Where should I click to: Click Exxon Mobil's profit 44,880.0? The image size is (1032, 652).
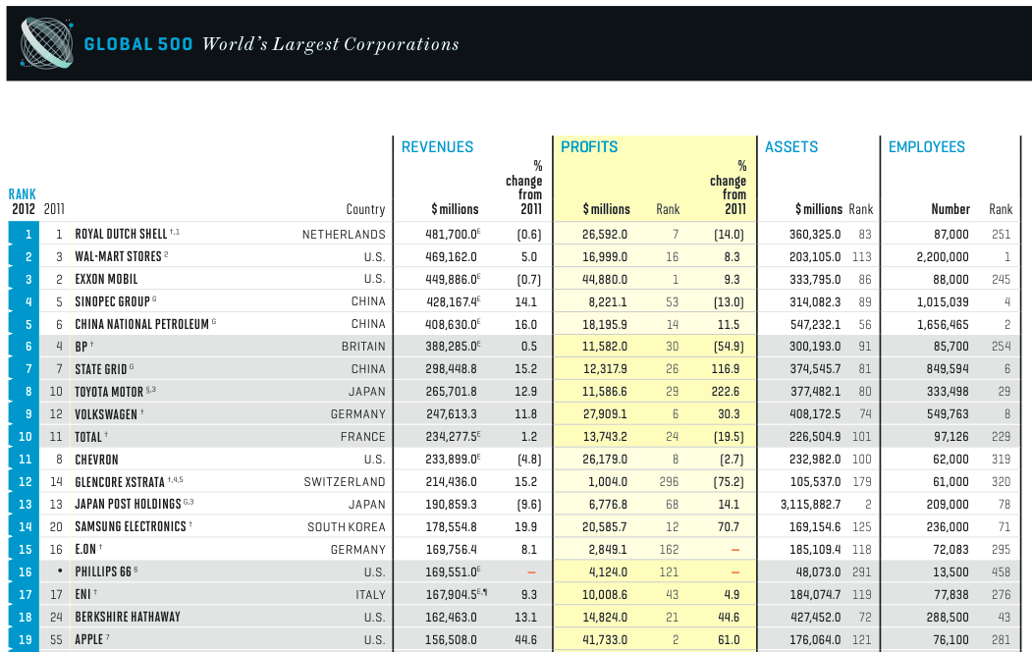(x=605, y=279)
